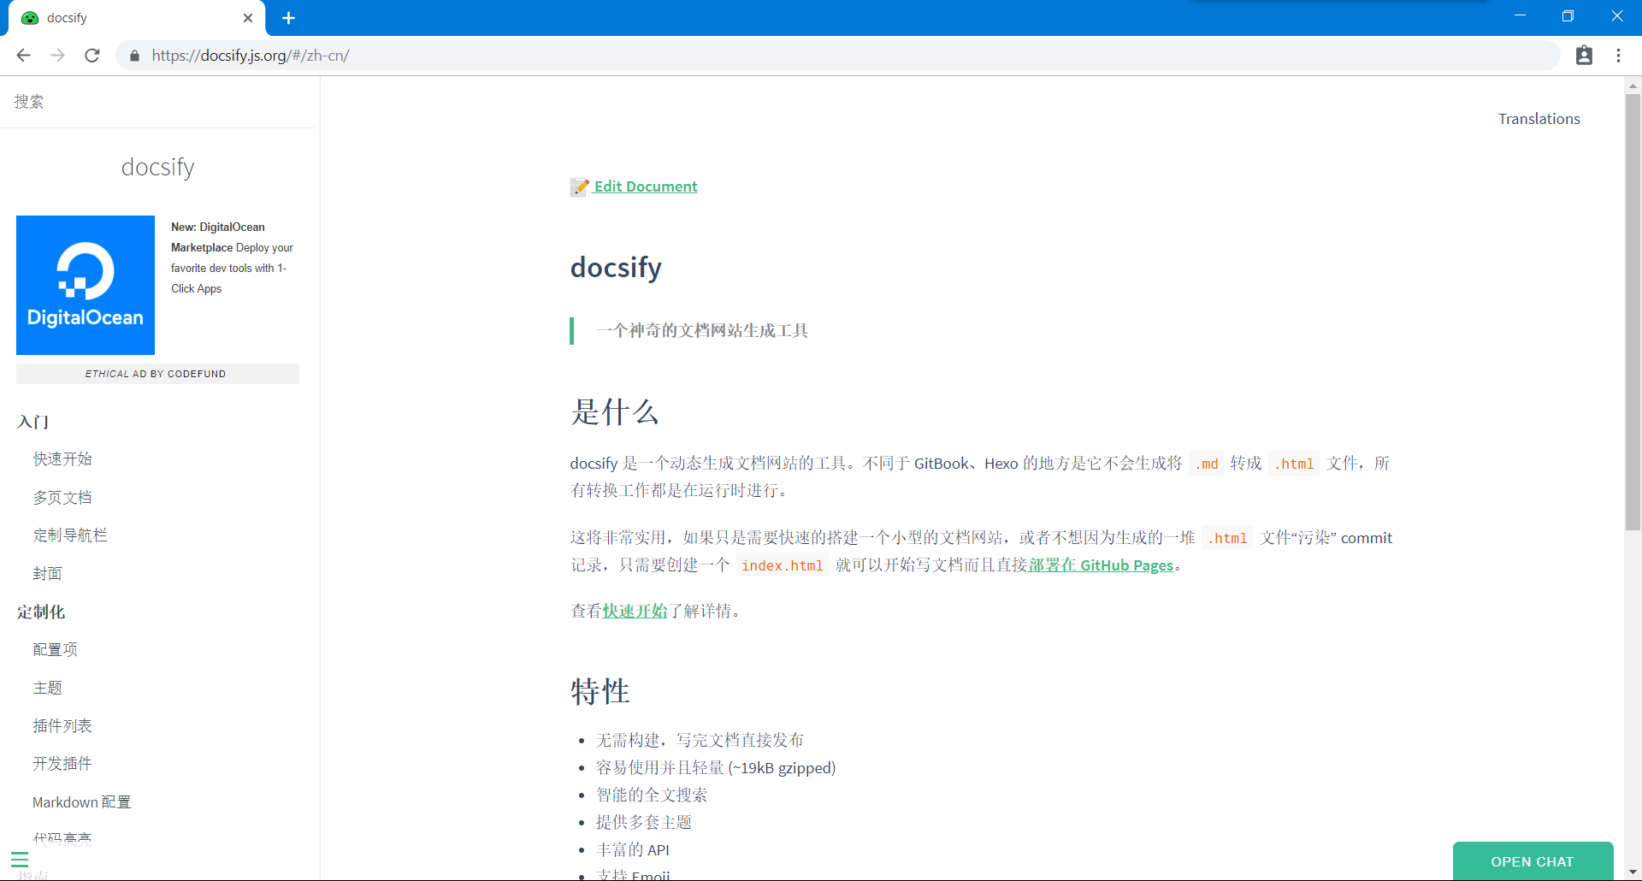This screenshot has width=1642, height=881.
Task: Minimize the browser window
Action: pos(1520,16)
